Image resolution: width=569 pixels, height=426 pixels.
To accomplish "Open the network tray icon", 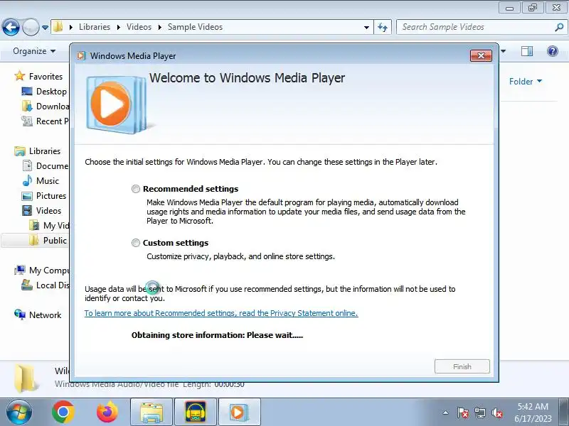I will (x=479, y=413).
